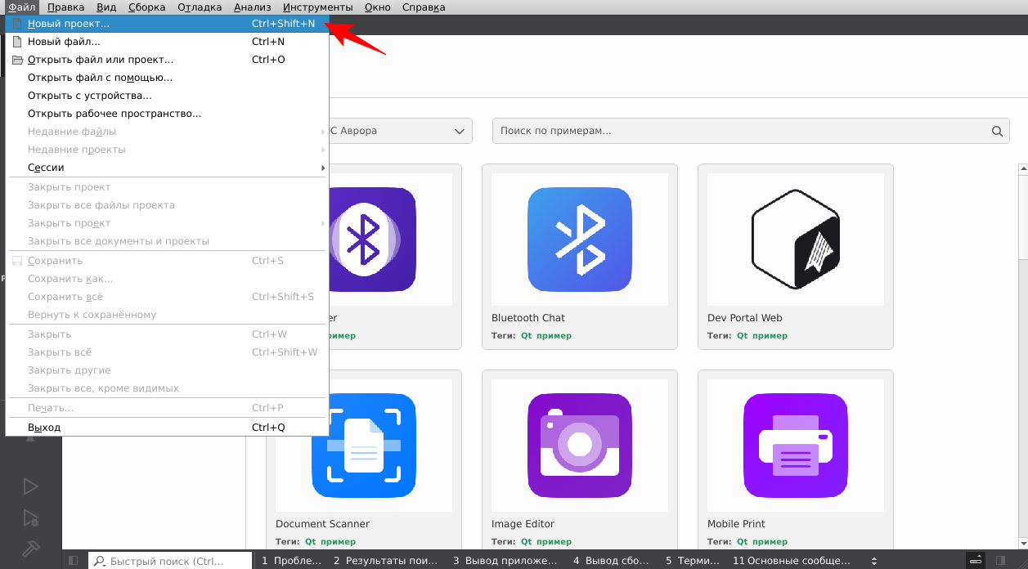Viewport: 1028px width, 569px height.
Task: Expand the ОС Аврора kit dropdown
Action: click(x=458, y=131)
